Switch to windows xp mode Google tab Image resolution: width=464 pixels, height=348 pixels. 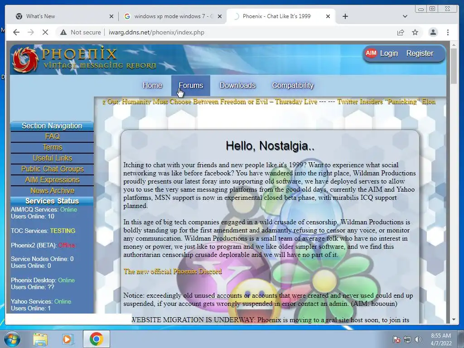(x=173, y=16)
